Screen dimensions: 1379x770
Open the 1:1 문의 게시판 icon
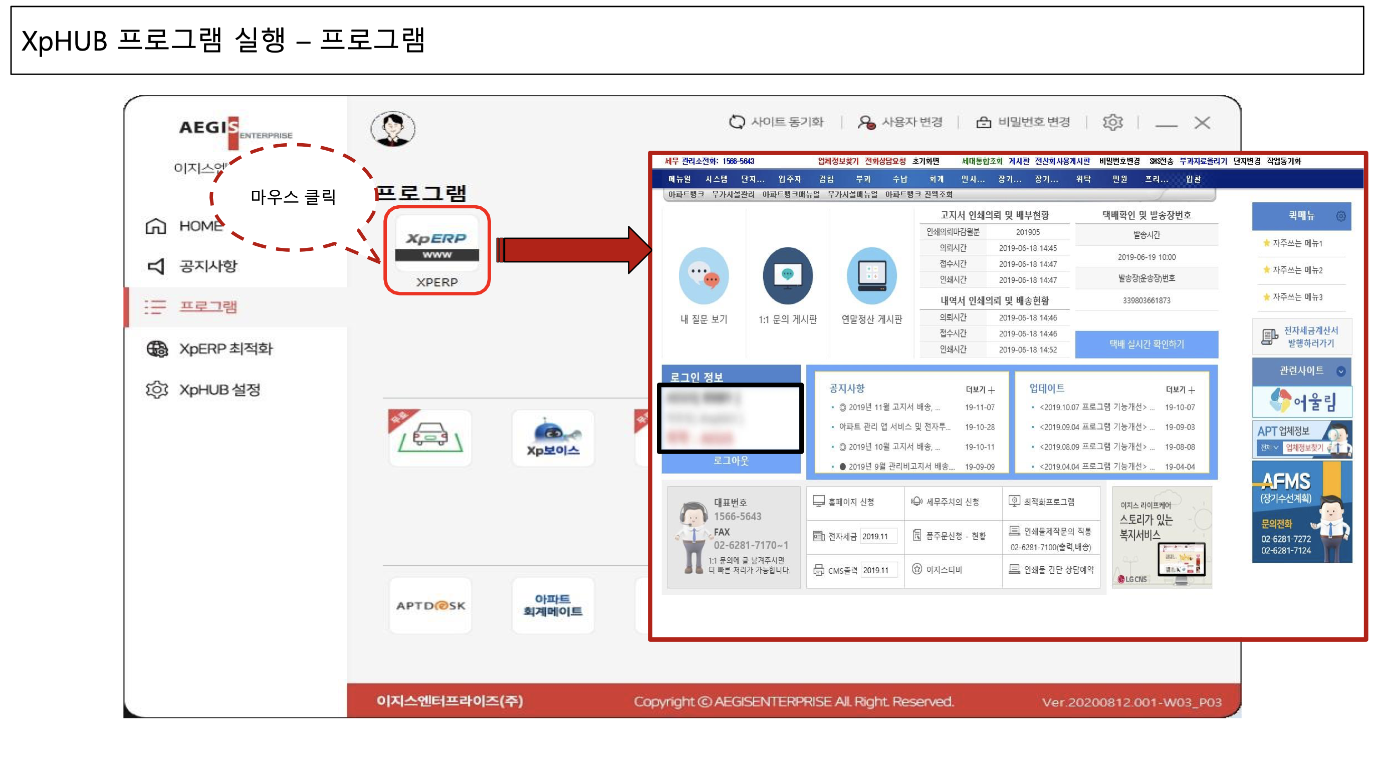tap(788, 276)
